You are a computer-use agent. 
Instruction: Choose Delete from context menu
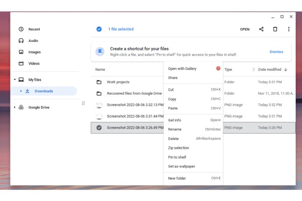(x=193, y=139)
